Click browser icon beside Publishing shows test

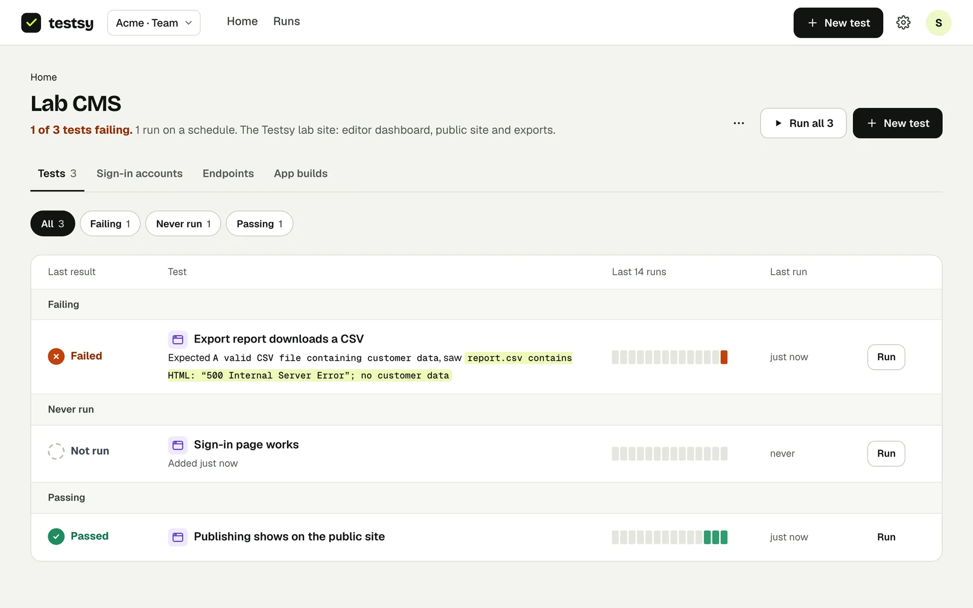(x=178, y=537)
